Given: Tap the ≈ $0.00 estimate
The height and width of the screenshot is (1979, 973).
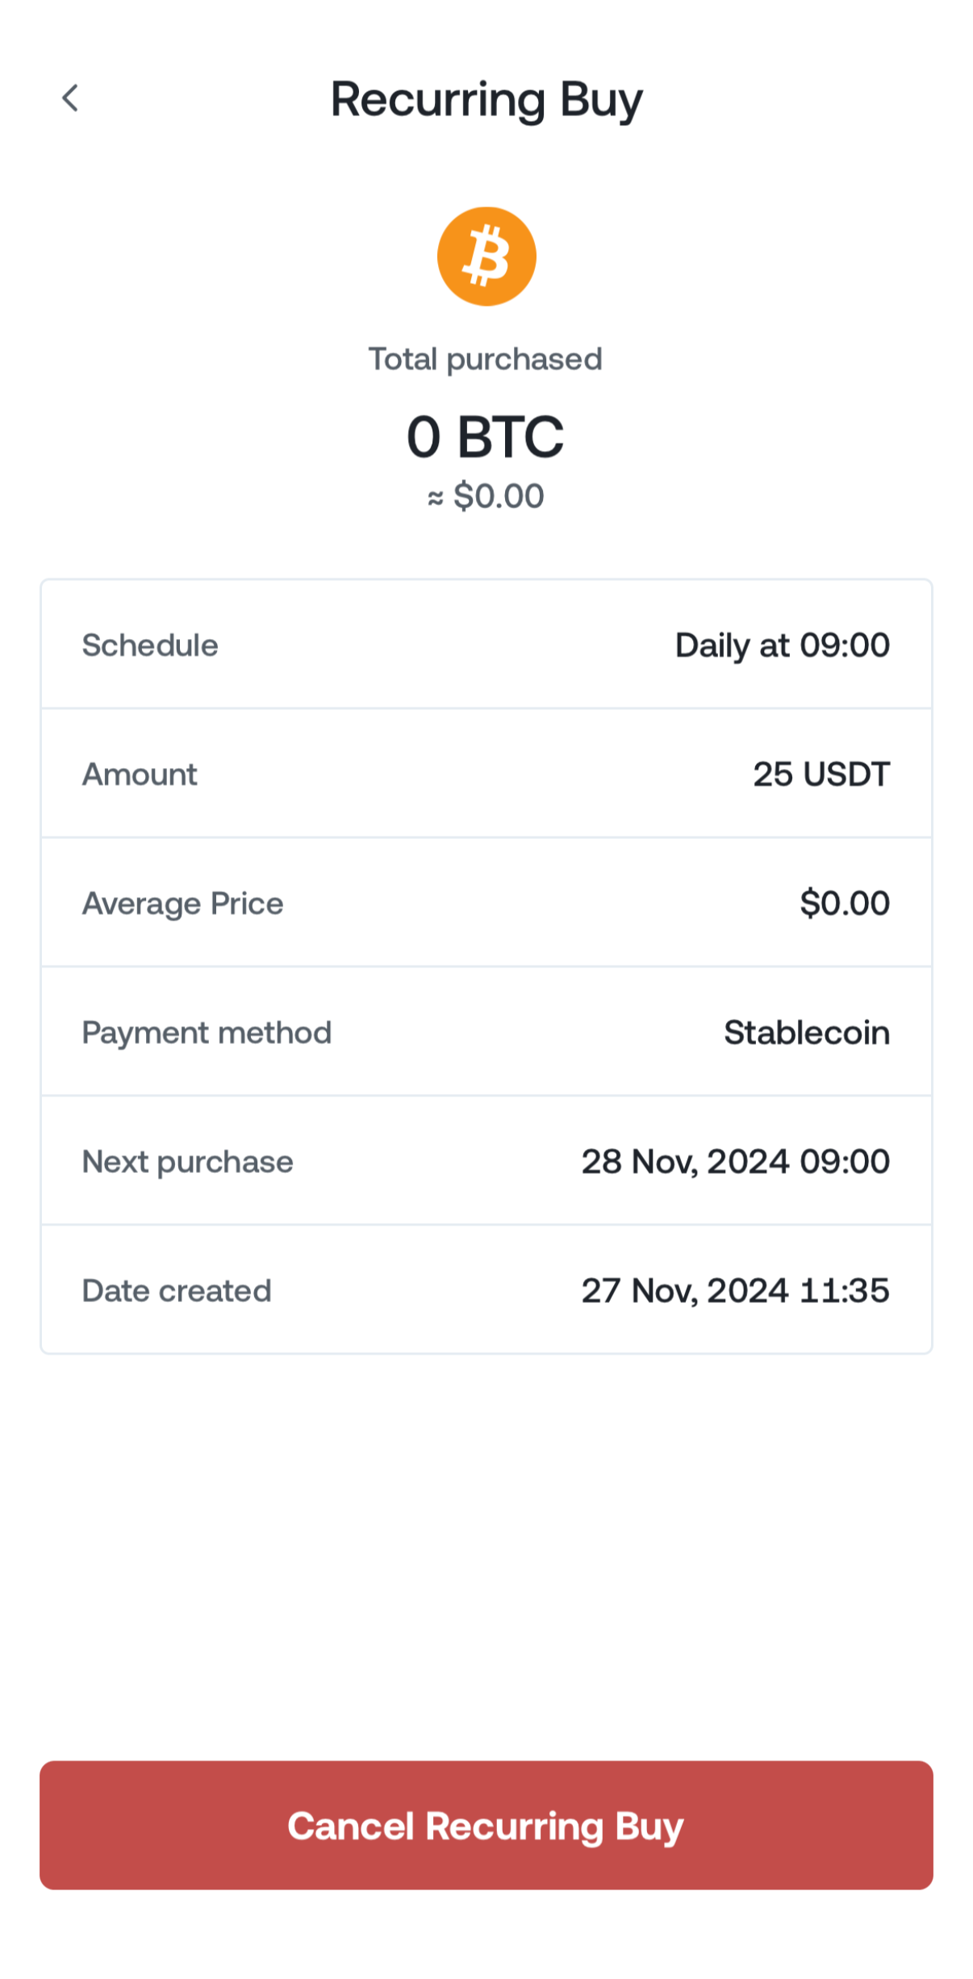Looking at the screenshot, I should pyautogui.click(x=486, y=496).
